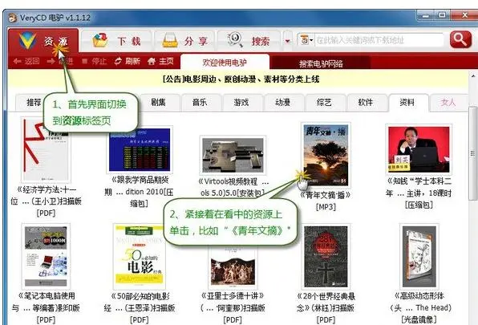Open the 公告 announcement link
The height and width of the screenshot is (325, 478).
coord(241,79)
